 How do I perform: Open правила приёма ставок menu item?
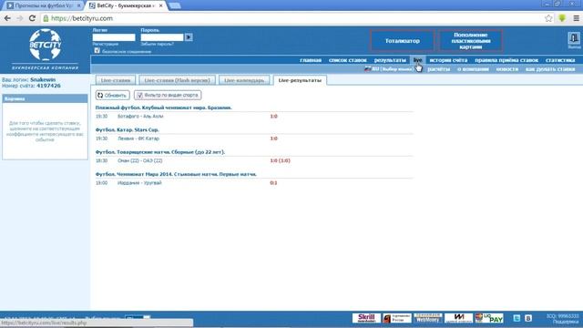(506, 60)
